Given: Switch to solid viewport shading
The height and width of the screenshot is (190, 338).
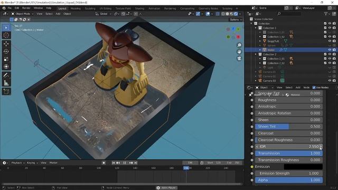Looking at the screenshot, I should click(227, 14).
